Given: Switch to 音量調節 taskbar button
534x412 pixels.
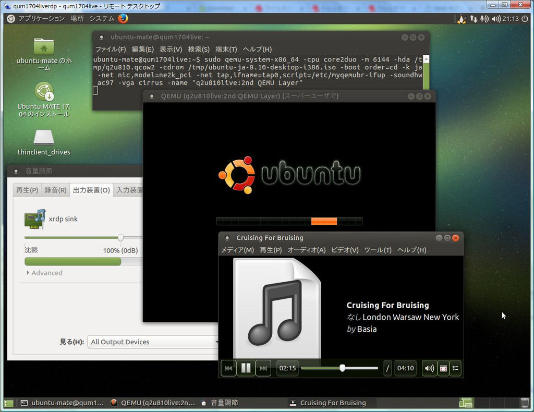Looking at the screenshot, I should [220, 403].
